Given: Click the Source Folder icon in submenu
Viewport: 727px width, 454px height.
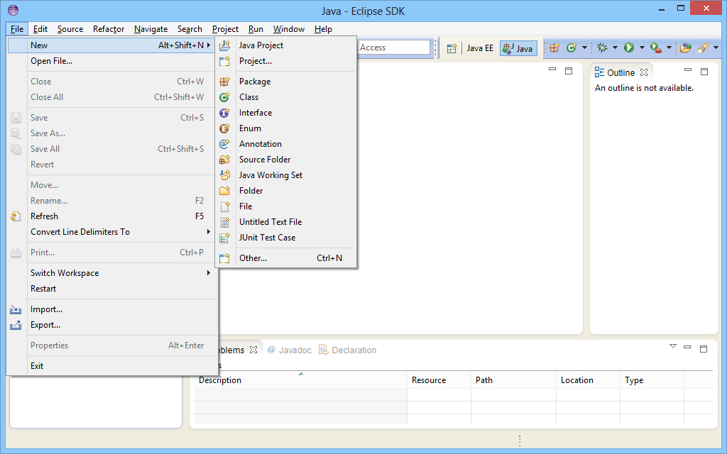Looking at the screenshot, I should (x=225, y=160).
